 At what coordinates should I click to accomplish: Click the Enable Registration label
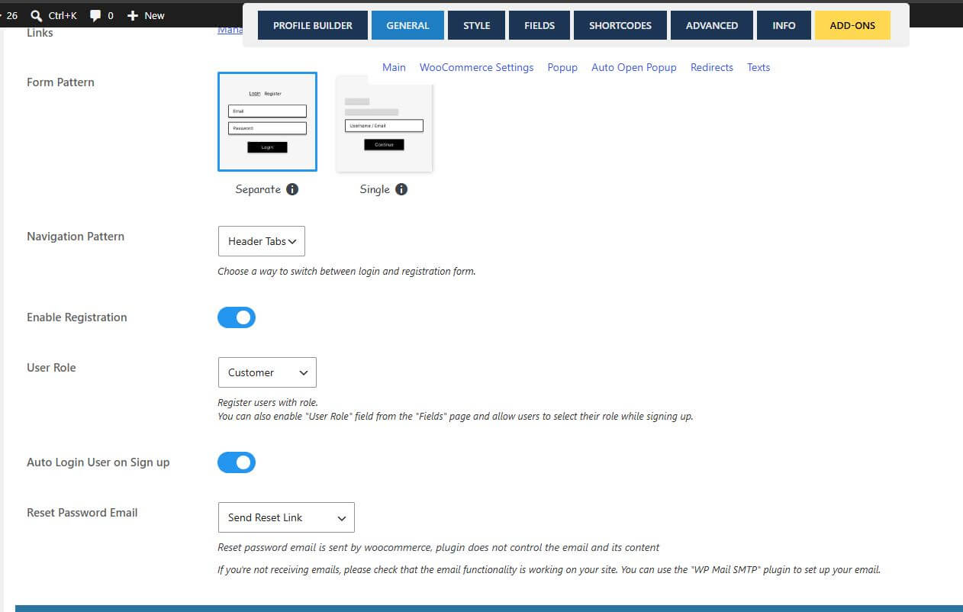(x=77, y=317)
